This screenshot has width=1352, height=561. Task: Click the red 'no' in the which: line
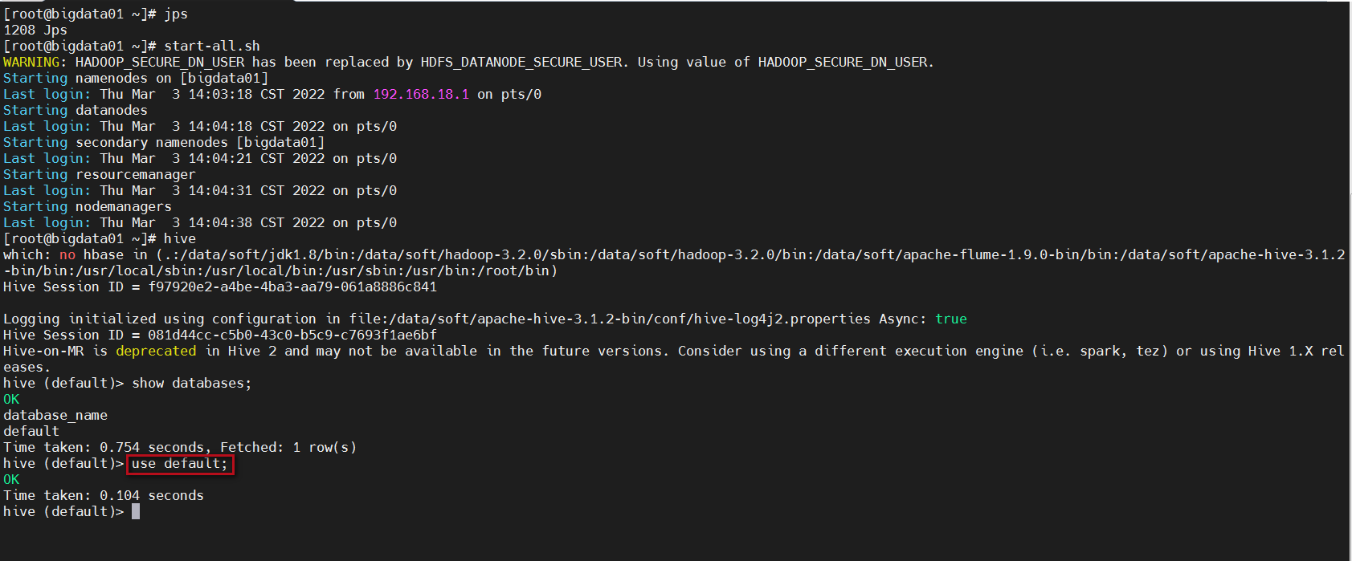(x=67, y=255)
